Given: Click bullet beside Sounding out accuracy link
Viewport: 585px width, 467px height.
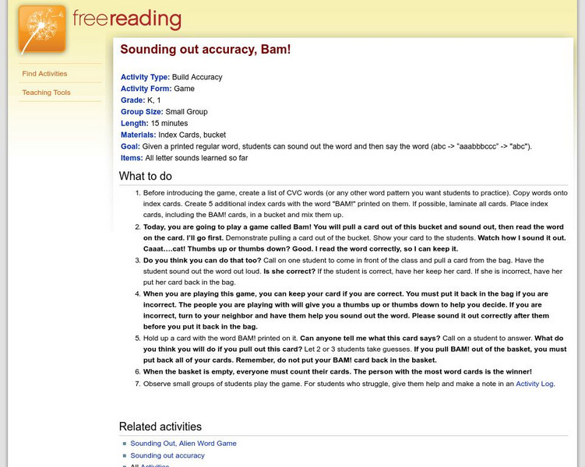Looking at the screenshot, I should tap(125, 456).
